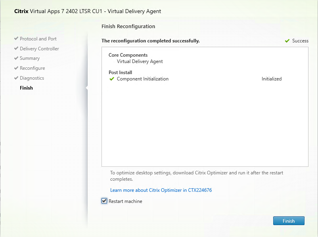Open the Summary step in sidebar

click(30, 58)
